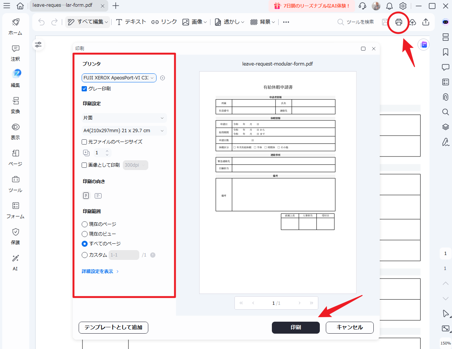
Task: Open the comments panel icon
Action: click(445, 67)
